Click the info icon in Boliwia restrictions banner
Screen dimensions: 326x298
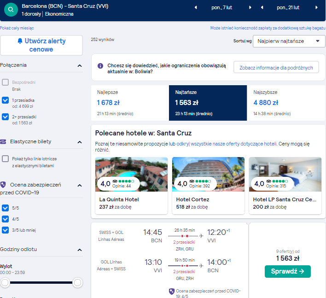(x=100, y=66)
